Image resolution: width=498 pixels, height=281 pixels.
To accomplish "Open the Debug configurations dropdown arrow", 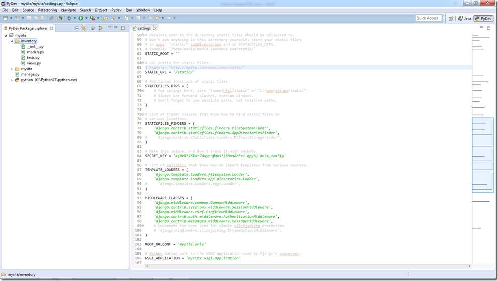I will click(x=75, y=18).
